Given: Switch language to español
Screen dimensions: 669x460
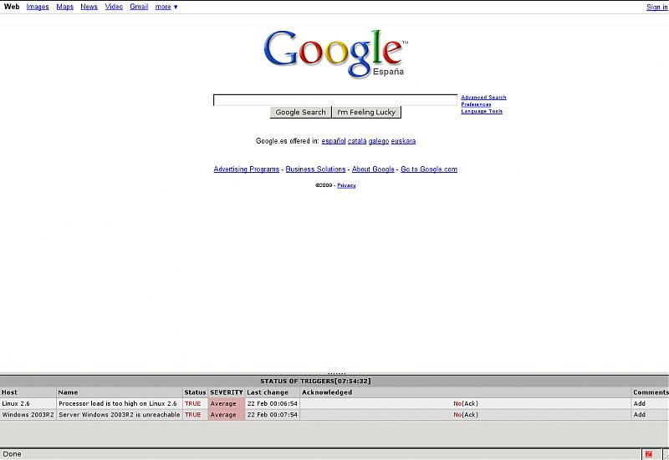Looking at the screenshot, I should coord(333,141).
